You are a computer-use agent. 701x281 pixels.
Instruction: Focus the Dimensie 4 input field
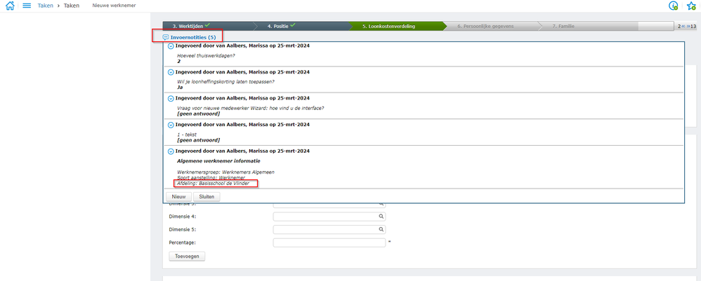point(329,217)
